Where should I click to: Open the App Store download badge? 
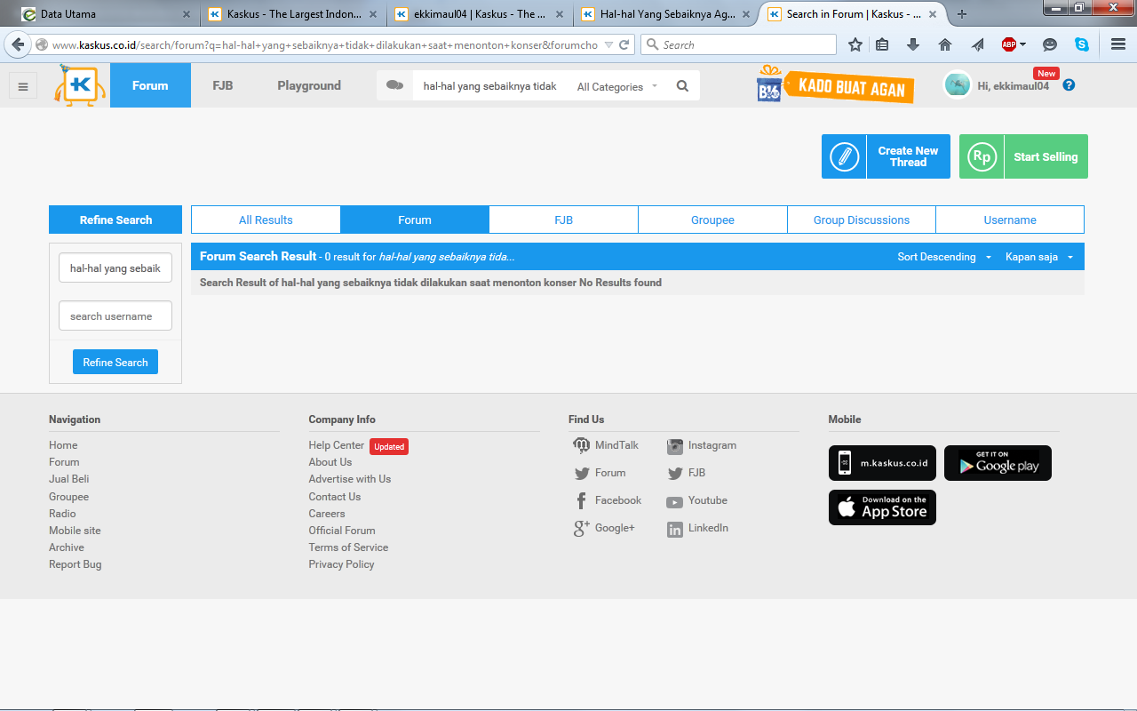coord(882,507)
